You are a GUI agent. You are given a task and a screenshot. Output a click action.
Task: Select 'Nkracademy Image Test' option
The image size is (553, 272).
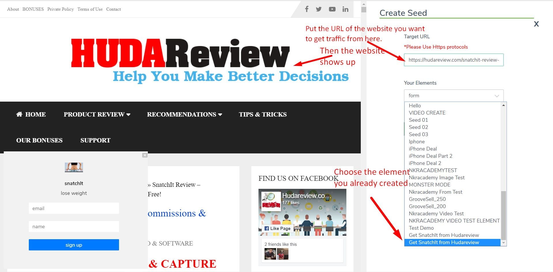click(452, 178)
